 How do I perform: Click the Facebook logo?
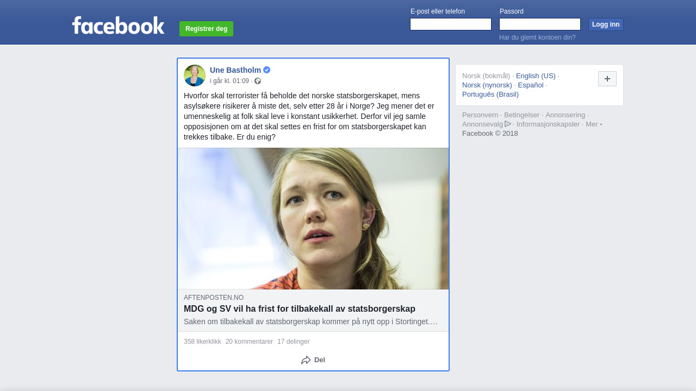pyautogui.click(x=118, y=26)
